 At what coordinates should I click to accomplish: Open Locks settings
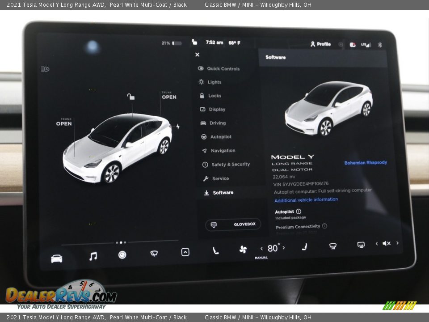pyautogui.click(x=210, y=96)
